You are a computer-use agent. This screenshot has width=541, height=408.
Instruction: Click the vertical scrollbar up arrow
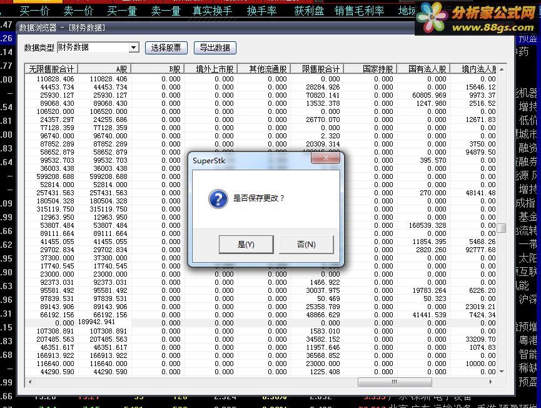pyautogui.click(x=502, y=69)
